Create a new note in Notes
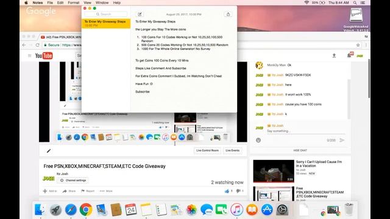 click(140, 14)
